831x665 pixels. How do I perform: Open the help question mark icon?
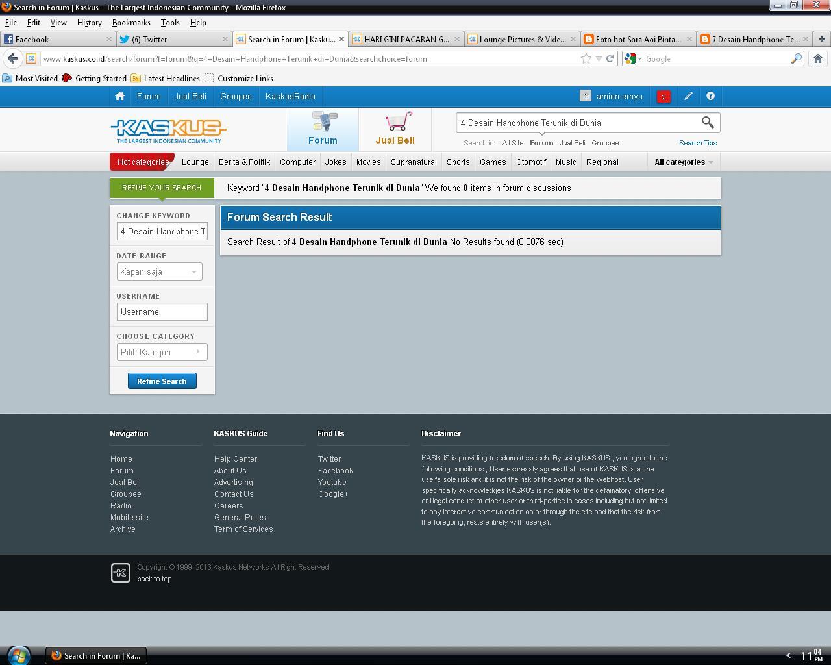point(710,96)
